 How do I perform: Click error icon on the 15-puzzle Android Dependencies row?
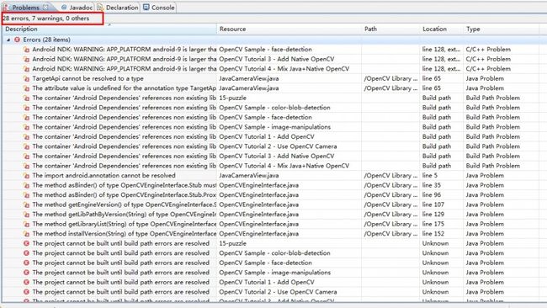pyautogui.click(x=26, y=98)
